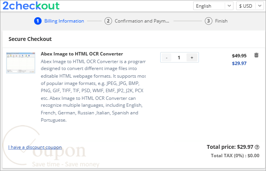This screenshot has height=171, width=266.
Task: Click the Abex Image to HTML OCR Converter title
Action: coord(82,54)
